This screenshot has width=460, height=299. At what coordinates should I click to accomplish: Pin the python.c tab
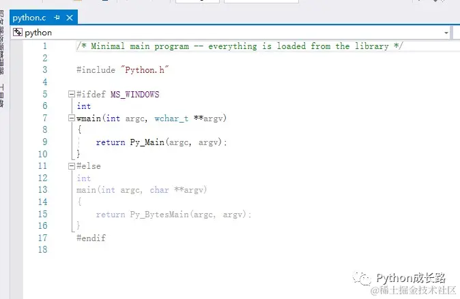[57, 18]
